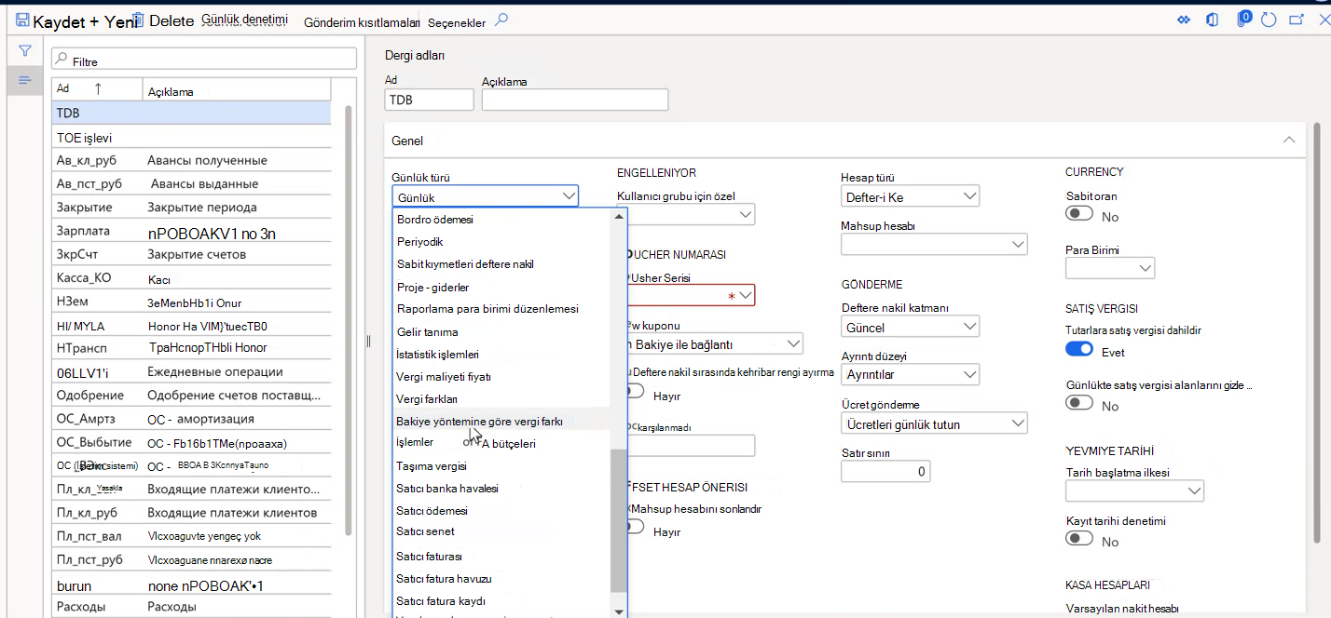The height and width of the screenshot is (618, 1331).
Task: Select Bakiye yöntemine göre vergi farkı option
Action: 501,422
